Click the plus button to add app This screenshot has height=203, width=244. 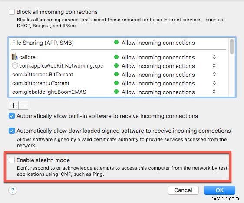(14, 105)
